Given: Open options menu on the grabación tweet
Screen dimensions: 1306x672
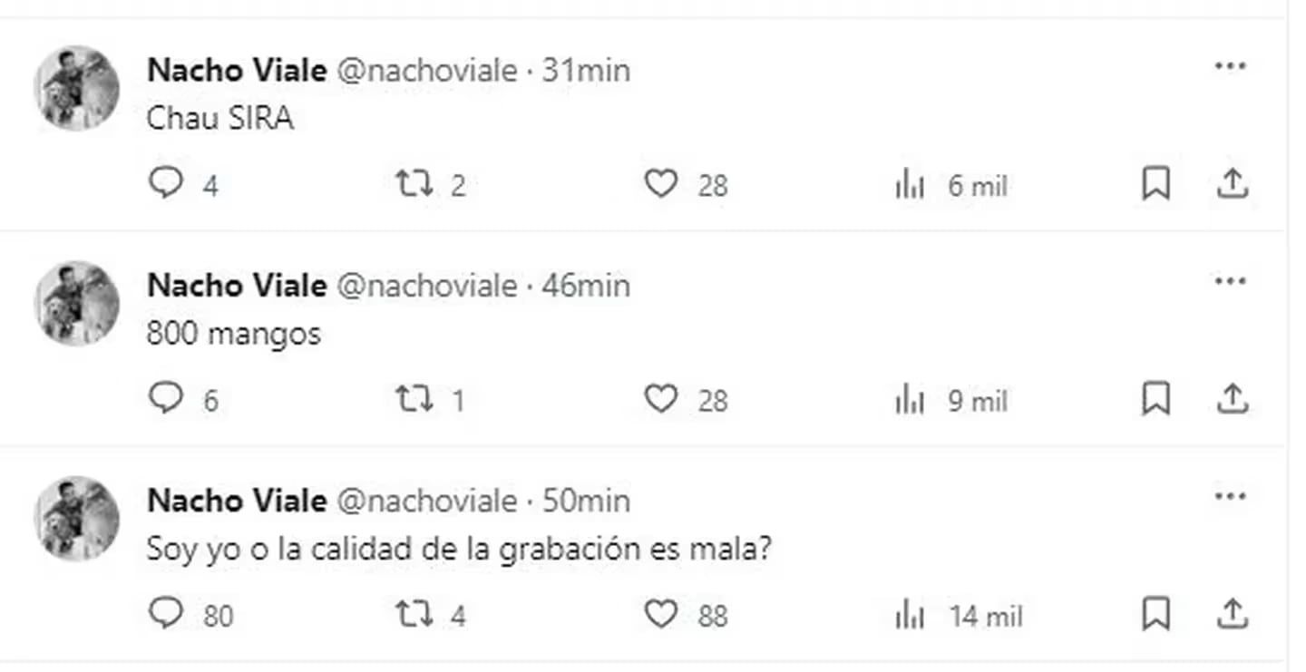Looking at the screenshot, I should pyautogui.click(x=1230, y=495).
